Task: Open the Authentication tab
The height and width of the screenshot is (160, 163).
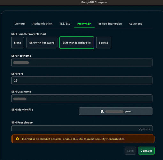Action: coord(43,24)
